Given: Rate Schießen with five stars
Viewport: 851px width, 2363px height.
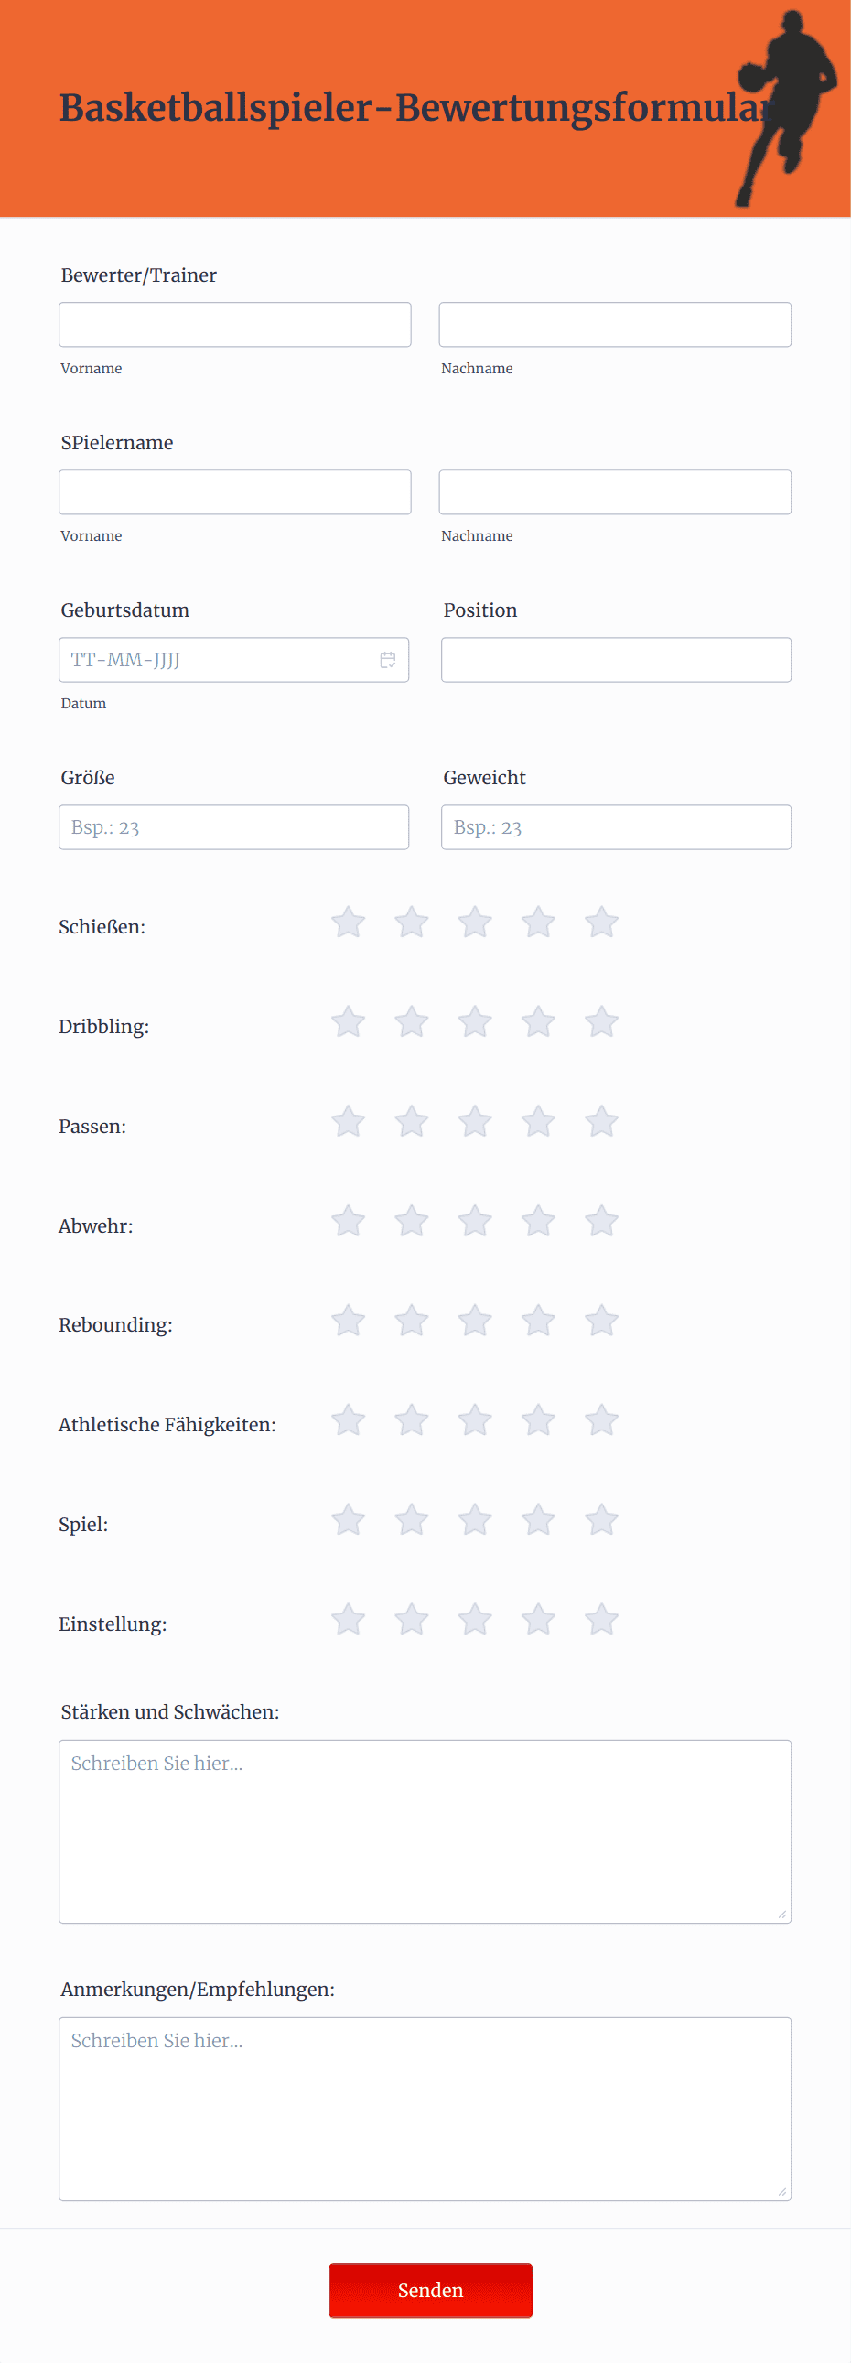Looking at the screenshot, I should [601, 922].
